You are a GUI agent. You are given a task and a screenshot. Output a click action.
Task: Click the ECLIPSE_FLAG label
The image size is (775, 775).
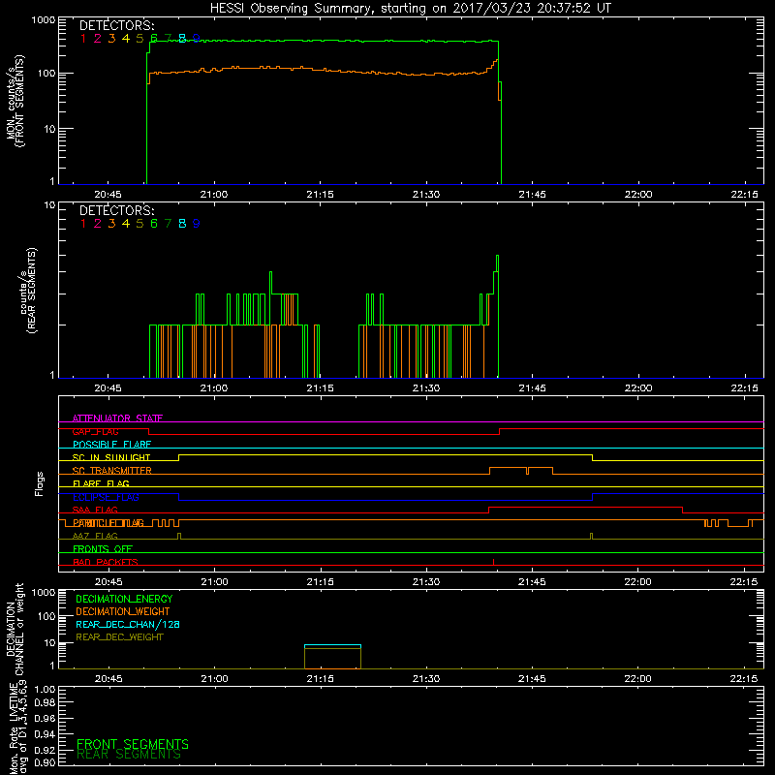coord(106,497)
